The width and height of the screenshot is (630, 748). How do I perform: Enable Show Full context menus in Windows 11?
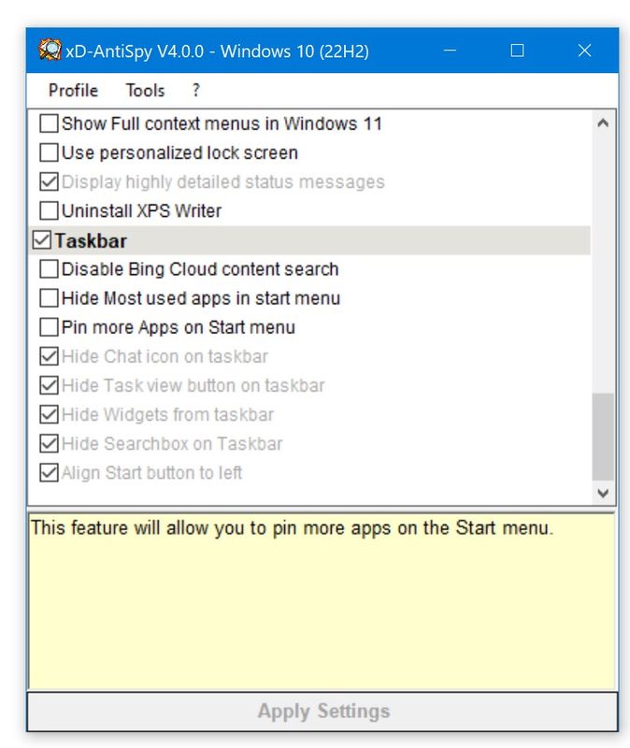[49, 123]
